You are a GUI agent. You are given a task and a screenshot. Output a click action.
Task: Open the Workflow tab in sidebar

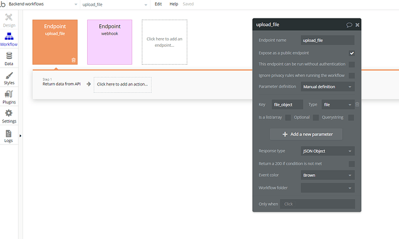9,39
